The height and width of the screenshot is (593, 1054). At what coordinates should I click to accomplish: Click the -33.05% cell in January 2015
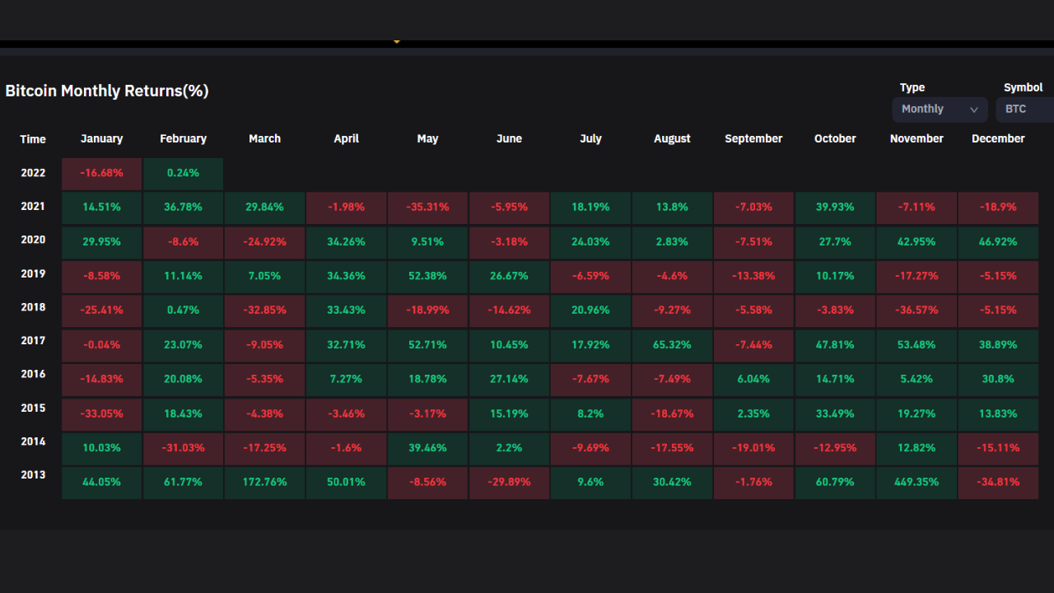[x=102, y=413]
